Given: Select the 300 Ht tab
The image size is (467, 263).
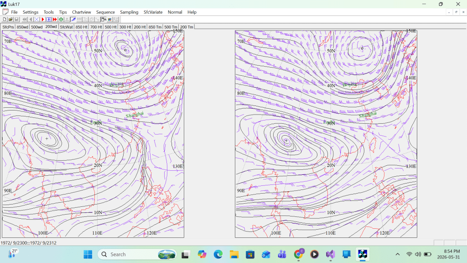Looking at the screenshot, I should pyautogui.click(x=125, y=27).
